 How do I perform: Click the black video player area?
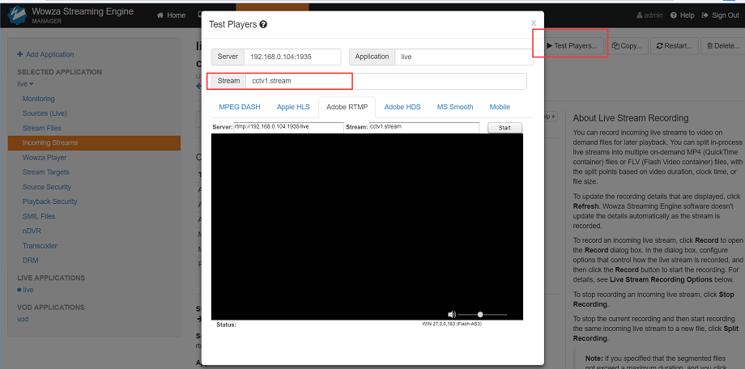[x=367, y=227]
